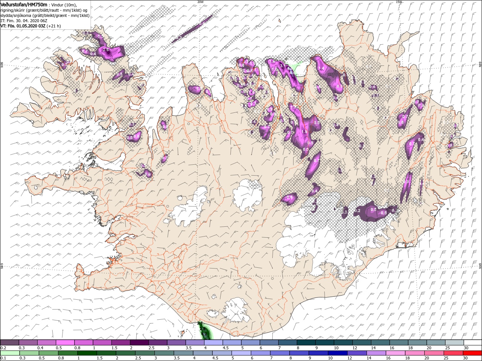Image resolution: width=482 pixels, height=361 pixels.
Task: Click the 'rigning/skúrir' legend description line
Action: point(43,10)
